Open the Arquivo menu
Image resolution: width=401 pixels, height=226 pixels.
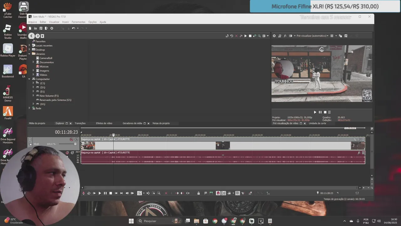[x=33, y=22]
